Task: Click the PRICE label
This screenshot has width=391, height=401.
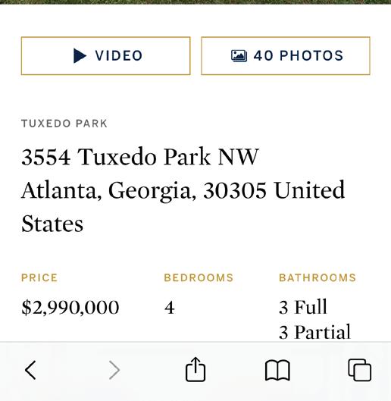Action: 39,277
